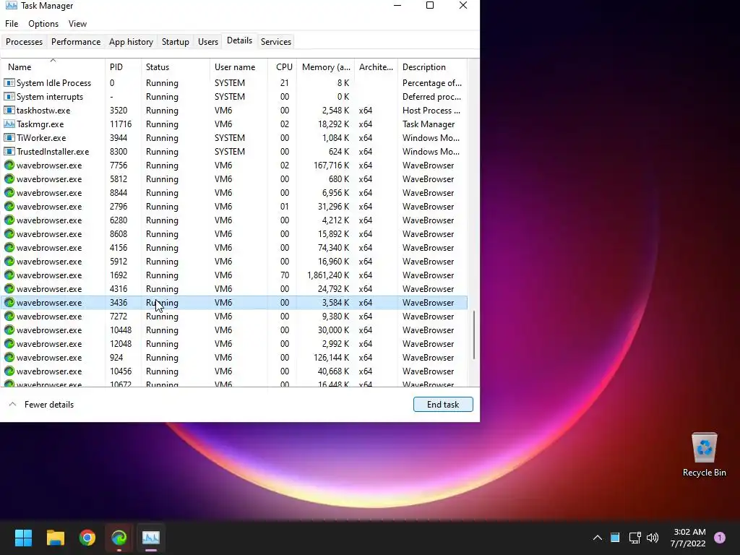Click wavebrowser icon for PID 2796
The height and width of the screenshot is (555, 740).
pos(9,206)
